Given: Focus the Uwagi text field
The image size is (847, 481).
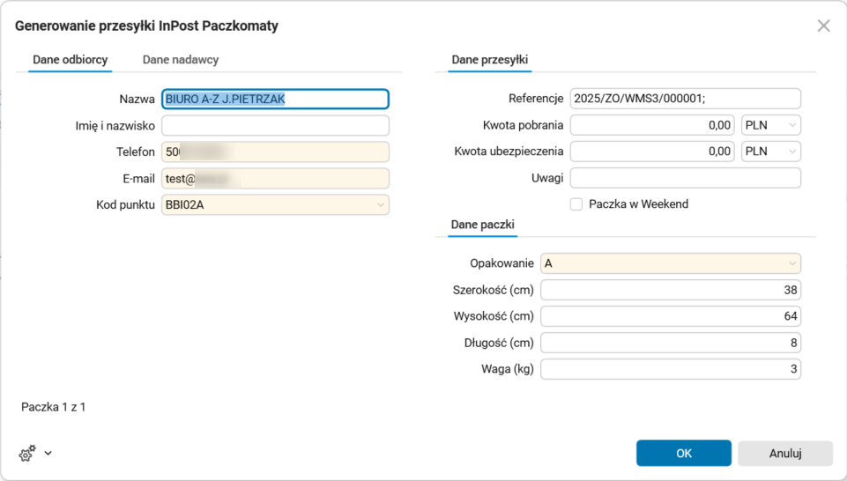Looking at the screenshot, I should 685,178.
